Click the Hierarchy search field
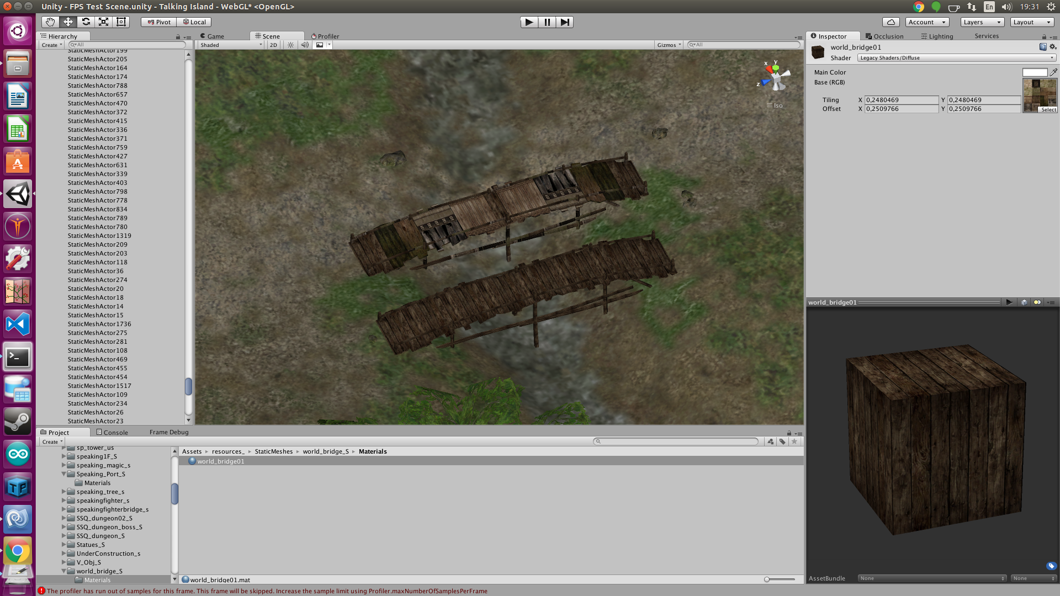The height and width of the screenshot is (596, 1060). [x=126, y=45]
